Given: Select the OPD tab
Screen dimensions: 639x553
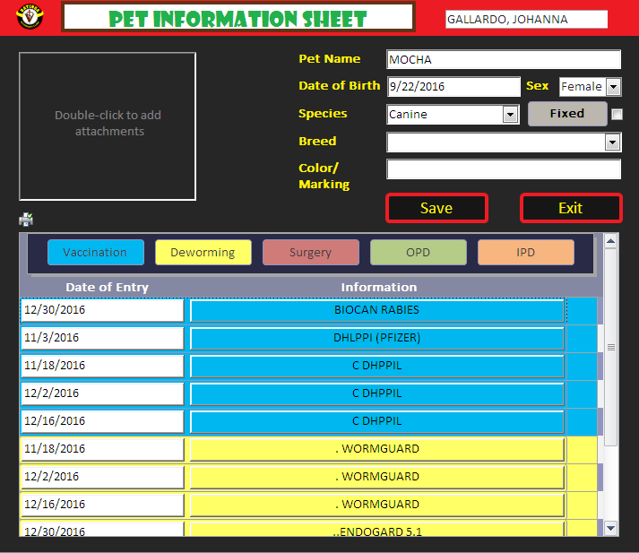Looking at the screenshot, I should pyautogui.click(x=418, y=253).
